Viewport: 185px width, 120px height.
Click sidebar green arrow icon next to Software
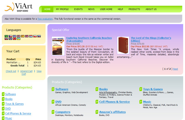tap(3, 94)
